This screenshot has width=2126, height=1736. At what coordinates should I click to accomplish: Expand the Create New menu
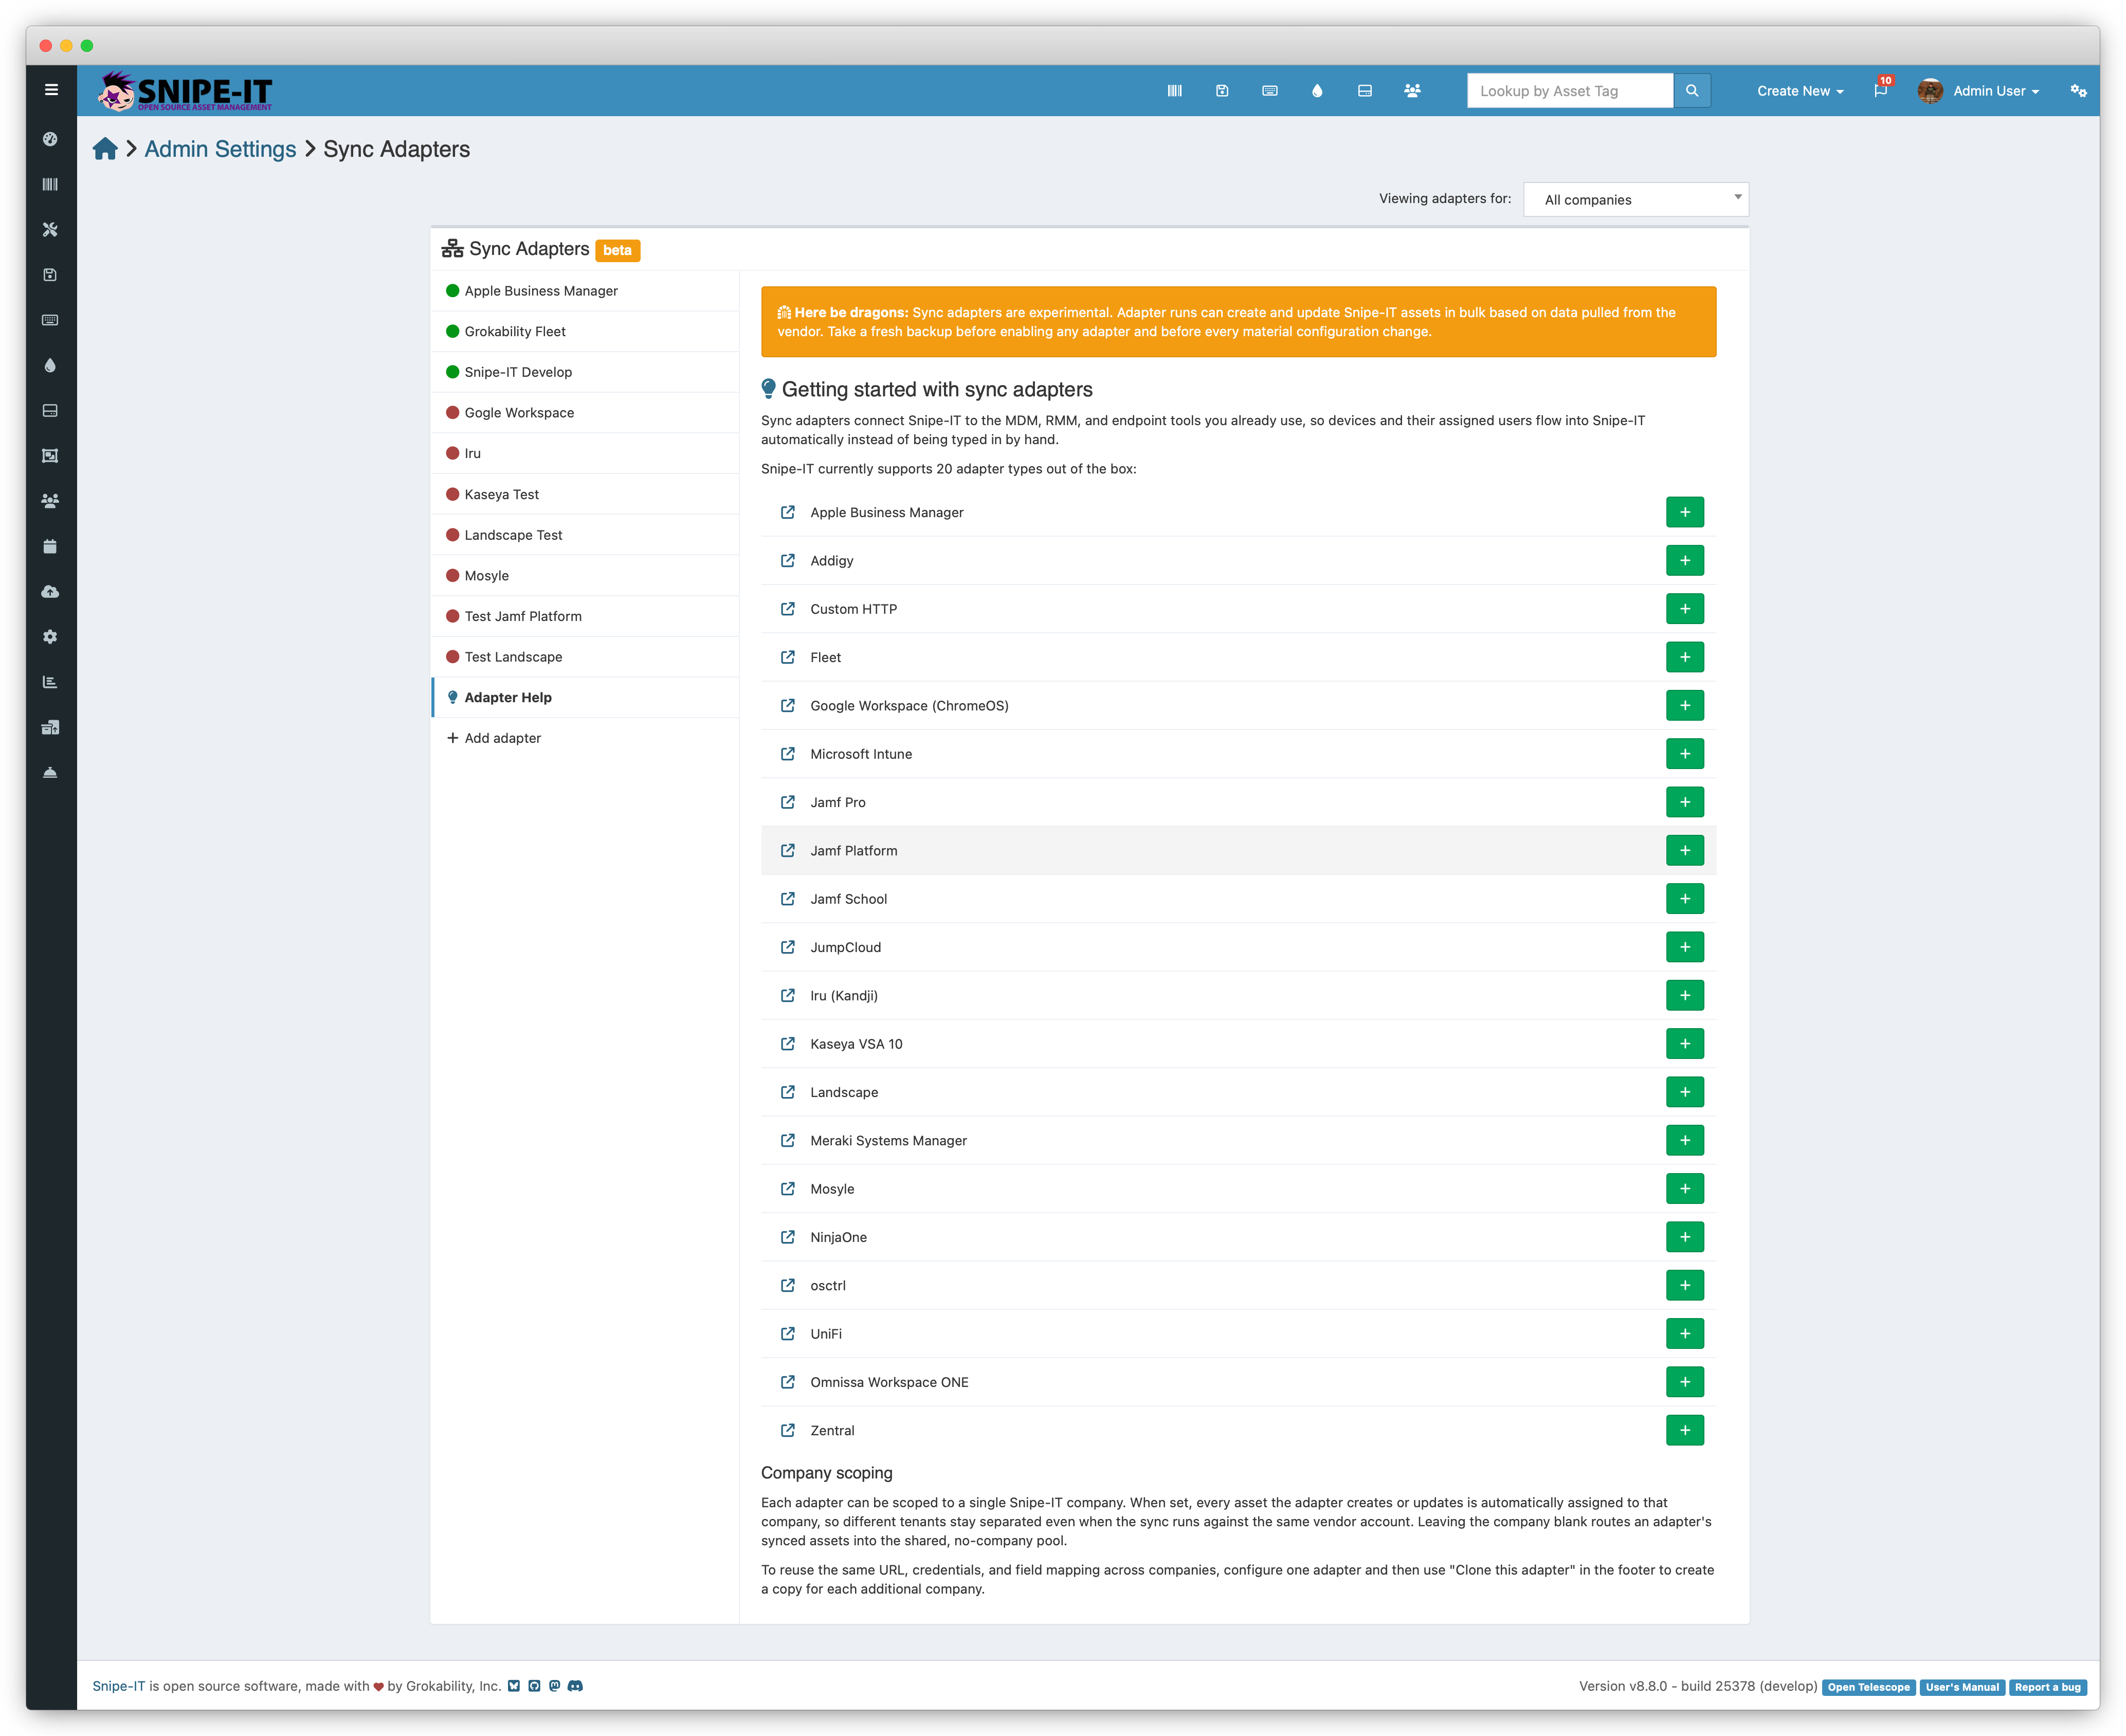1800,91
